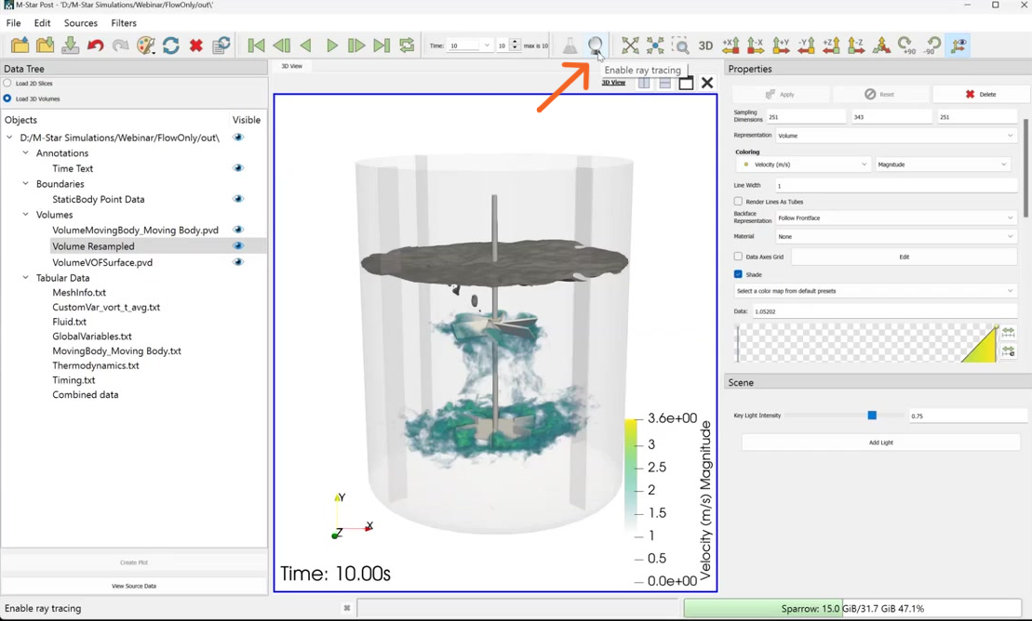The image size is (1032, 621).
Task: Select the Load 2D Slices radio button
Action: (7, 83)
